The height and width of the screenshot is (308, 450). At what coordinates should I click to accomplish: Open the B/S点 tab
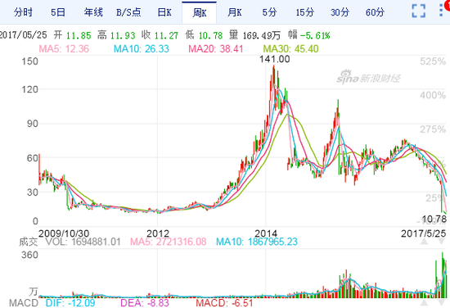128,12
